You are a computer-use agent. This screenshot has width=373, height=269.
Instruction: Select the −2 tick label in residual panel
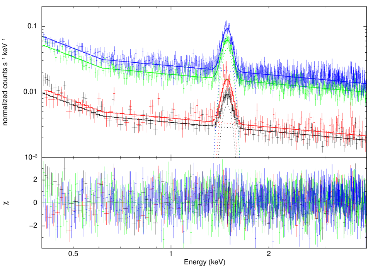[33, 225]
